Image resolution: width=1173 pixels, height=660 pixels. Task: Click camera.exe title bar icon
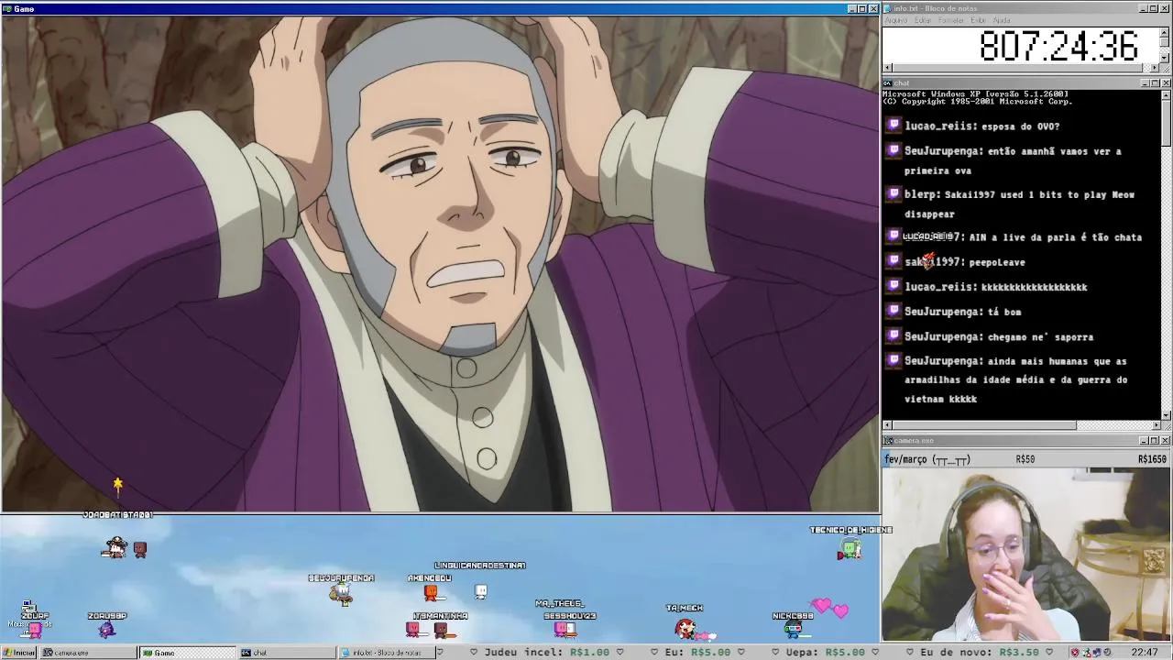(888, 441)
